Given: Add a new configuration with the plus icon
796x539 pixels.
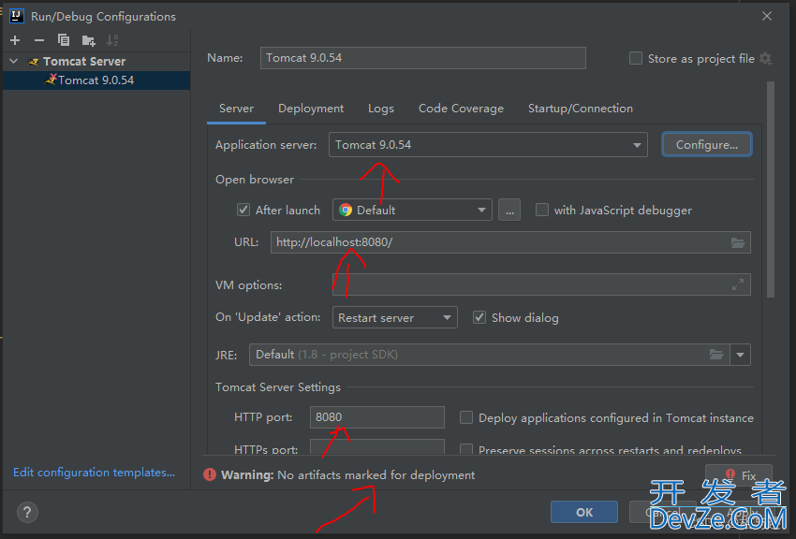Looking at the screenshot, I should 15,40.
